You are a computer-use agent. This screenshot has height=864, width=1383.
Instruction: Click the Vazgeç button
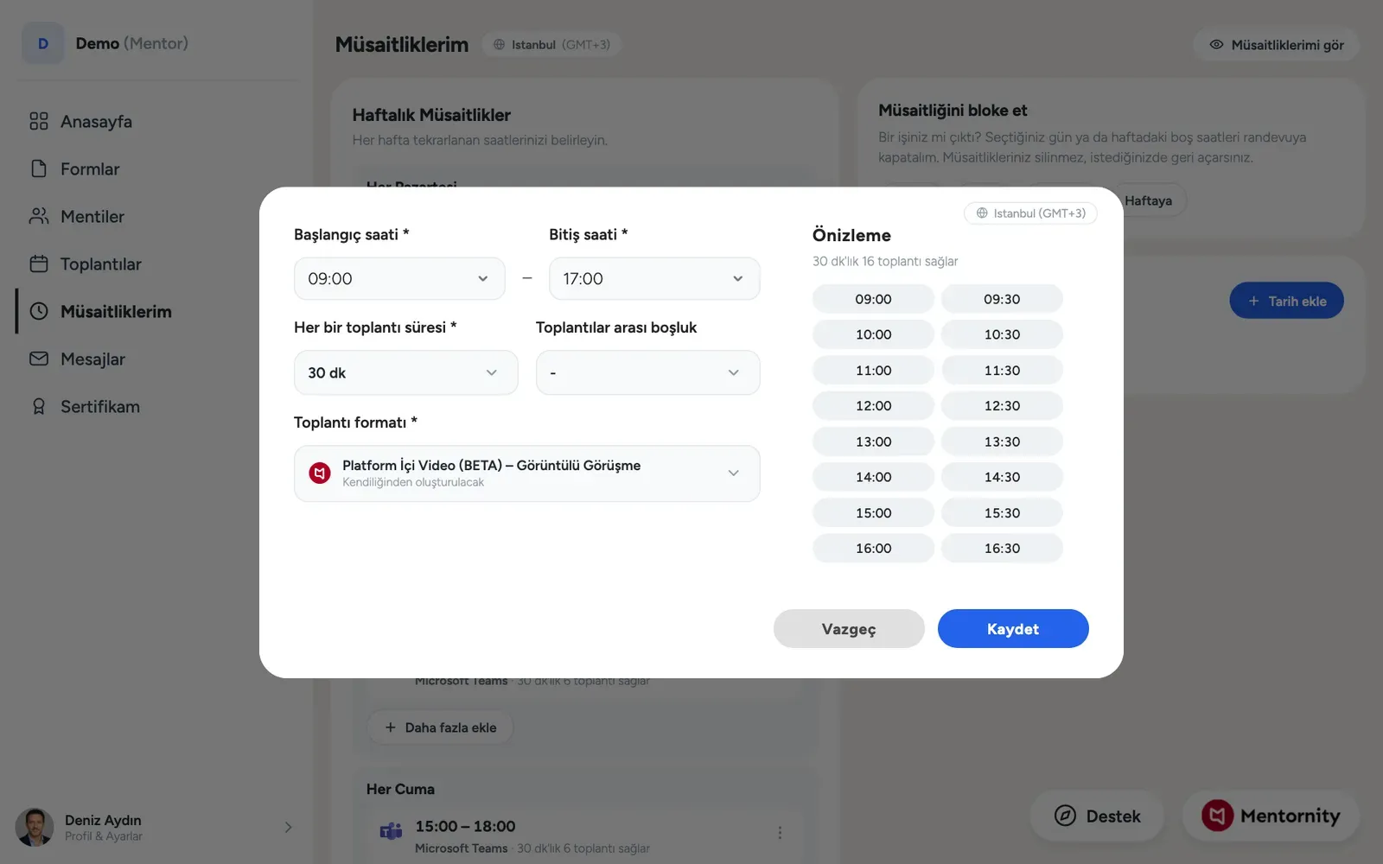849,628
